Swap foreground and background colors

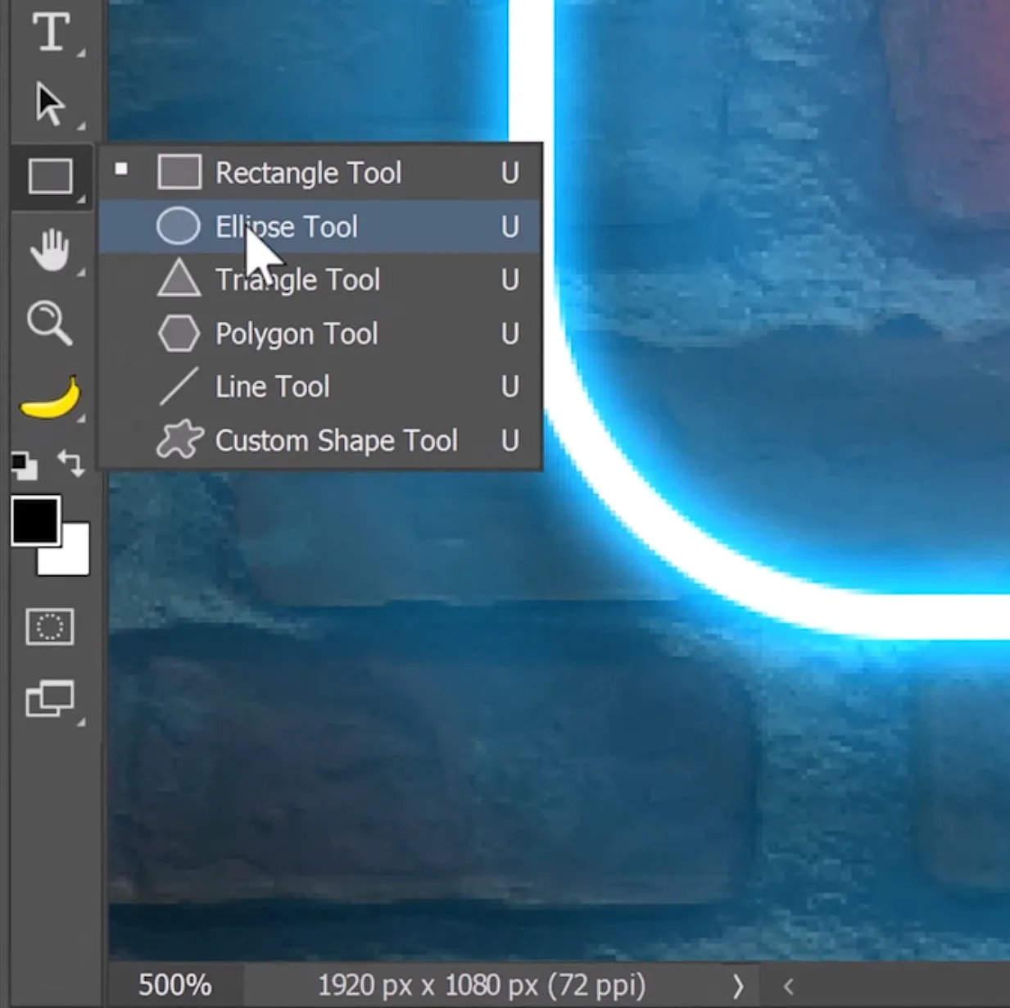coord(71,464)
